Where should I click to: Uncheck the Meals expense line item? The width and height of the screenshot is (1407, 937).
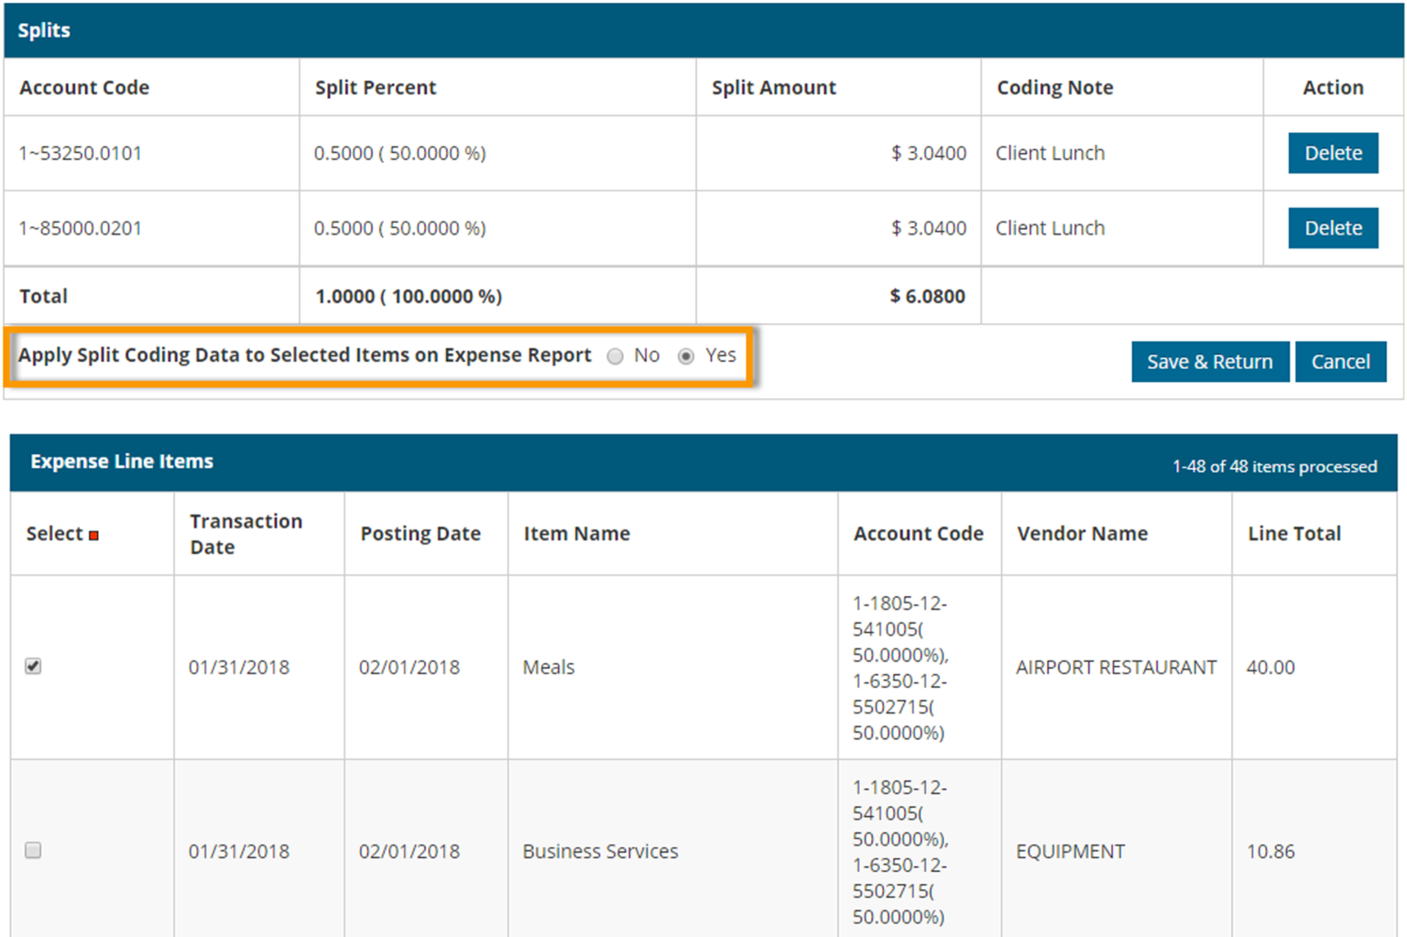[x=33, y=667]
